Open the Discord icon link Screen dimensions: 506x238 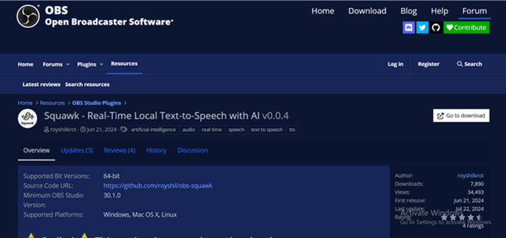coord(409,27)
